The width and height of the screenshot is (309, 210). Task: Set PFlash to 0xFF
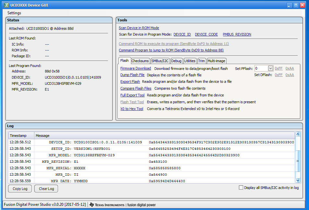tap(279, 68)
